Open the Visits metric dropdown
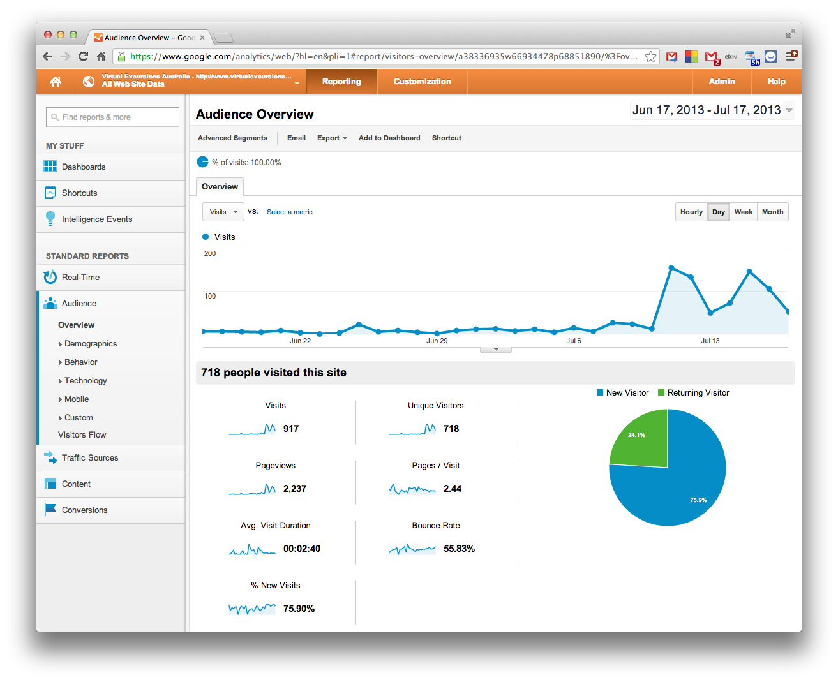This screenshot has width=838, height=682. (x=223, y=212)
